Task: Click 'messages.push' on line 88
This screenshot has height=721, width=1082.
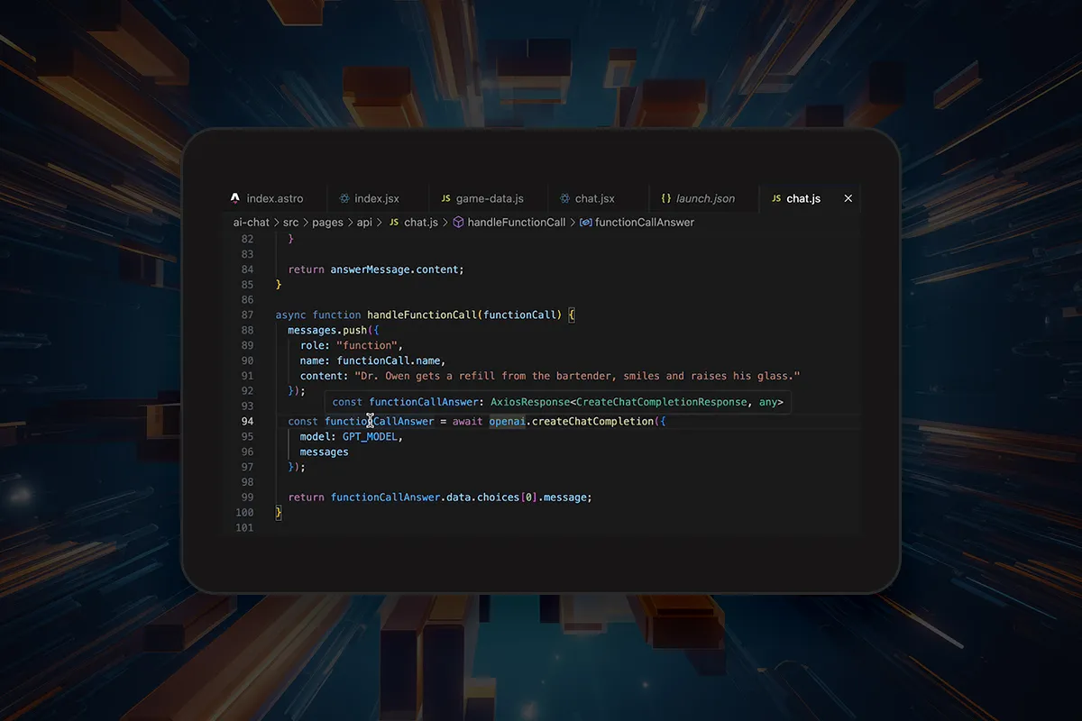Action: click(x=326, y=330)
